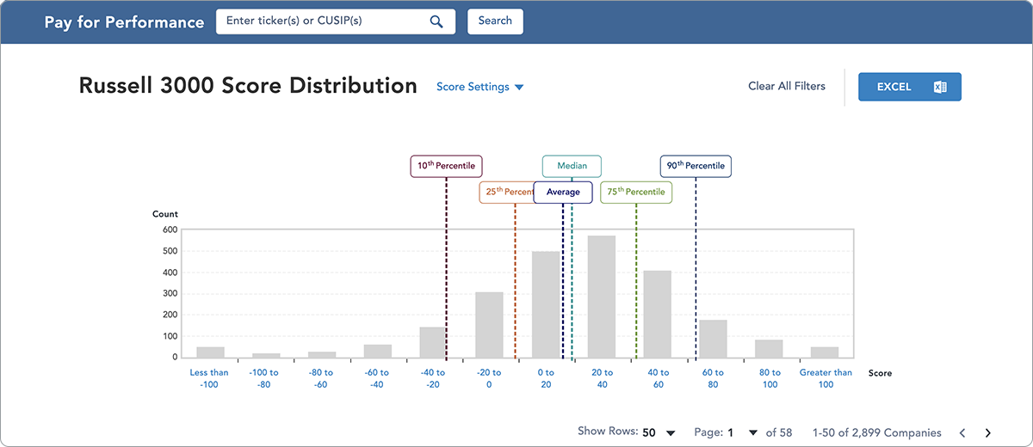
Task: Open the Score Settings dropdown
Action: [x=479, y=87]
